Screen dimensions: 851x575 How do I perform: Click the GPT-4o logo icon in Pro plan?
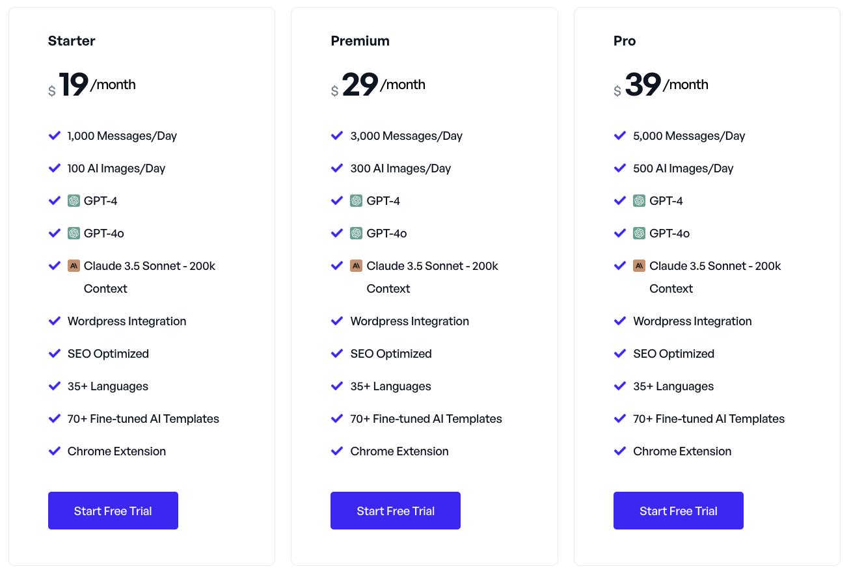pyautogui.click(x=639, y=234)
